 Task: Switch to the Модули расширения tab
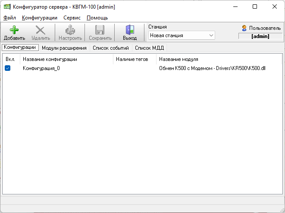[x=64, y=48]
